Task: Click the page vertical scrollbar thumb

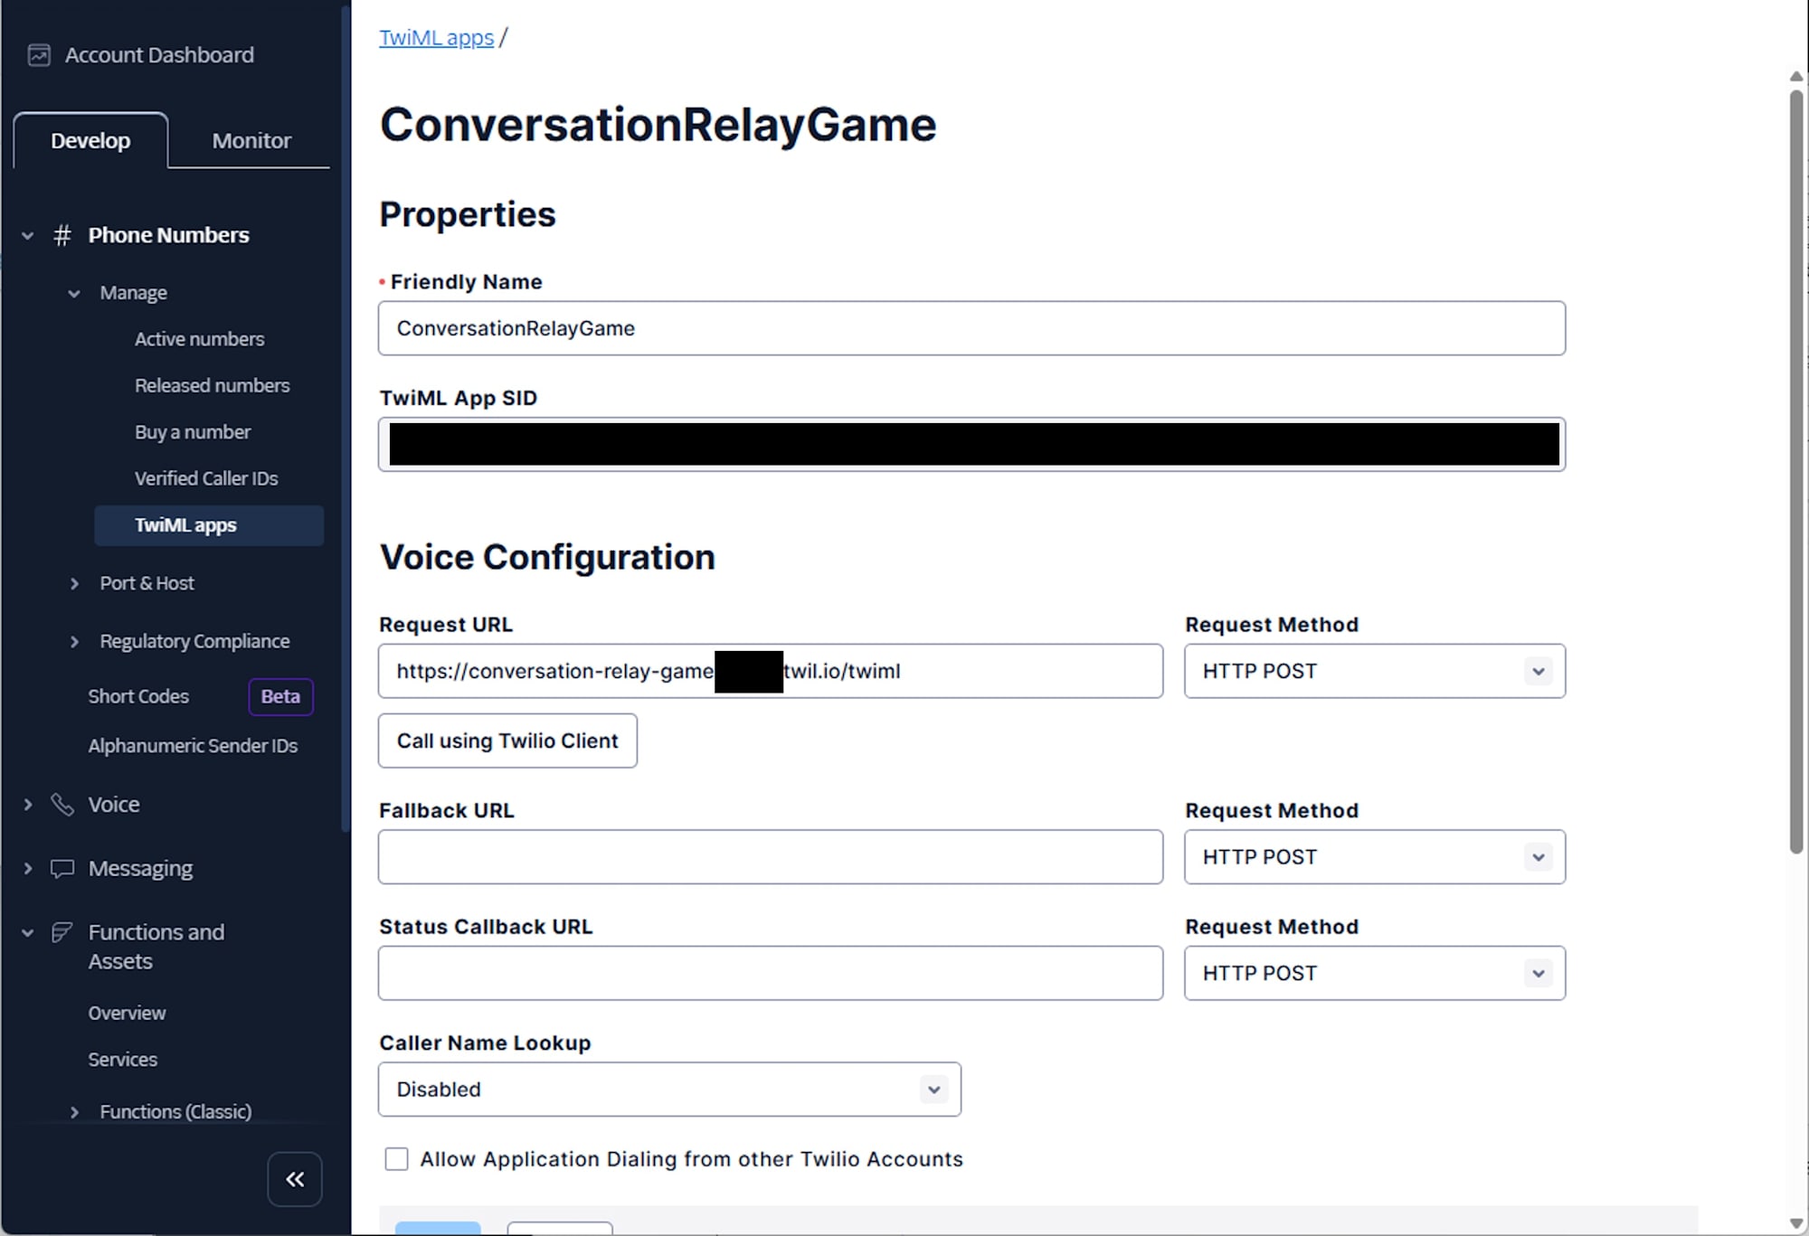Action: [x=1796, y=470]
